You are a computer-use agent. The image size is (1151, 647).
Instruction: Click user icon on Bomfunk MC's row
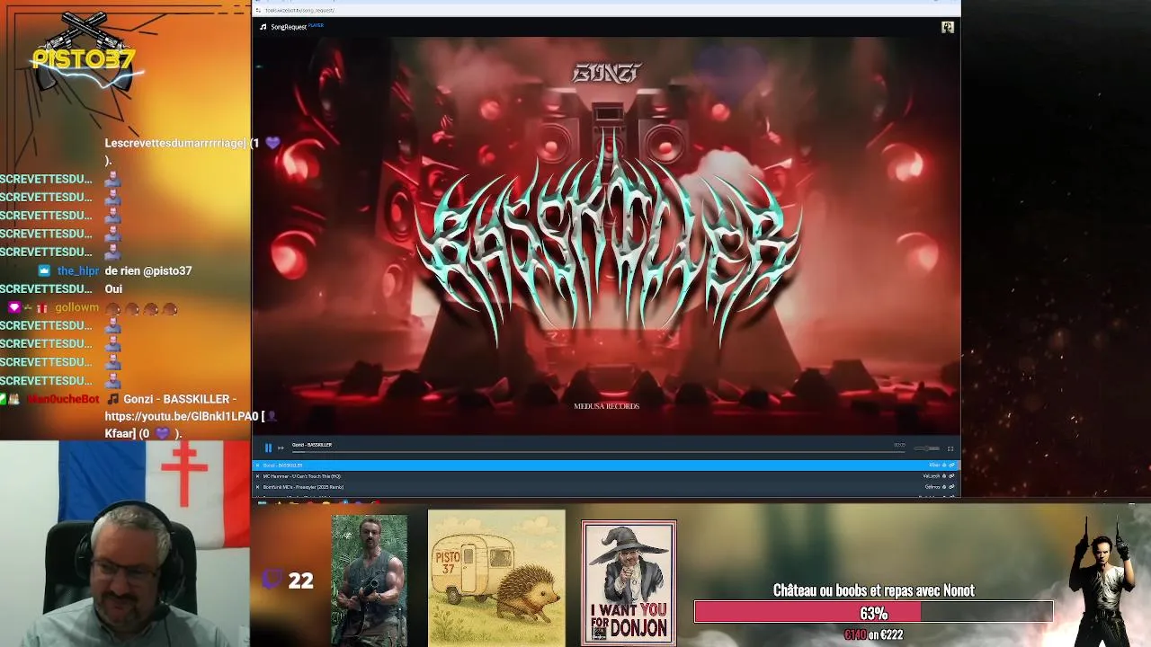[x=944, y=487]
